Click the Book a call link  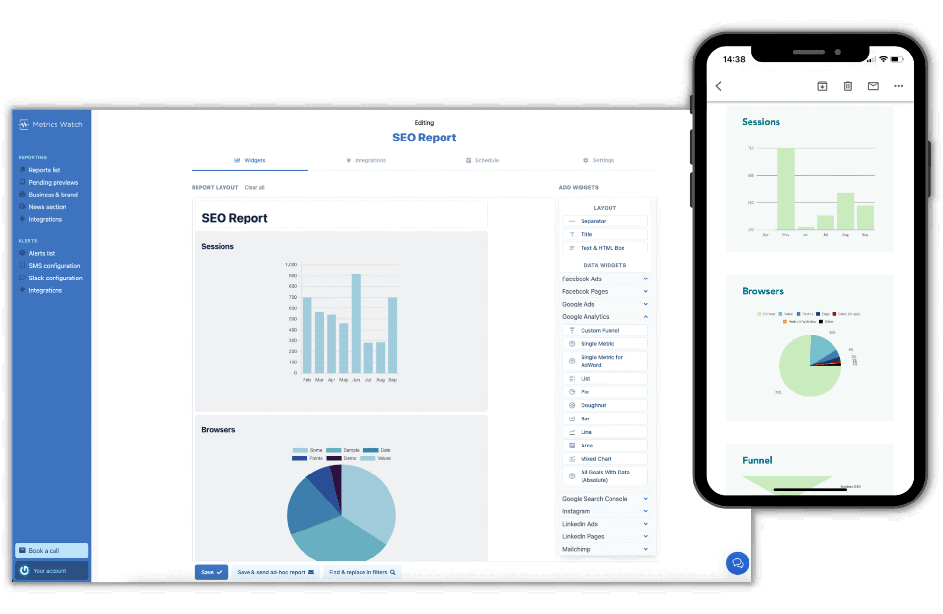click(x=51, y=551)
